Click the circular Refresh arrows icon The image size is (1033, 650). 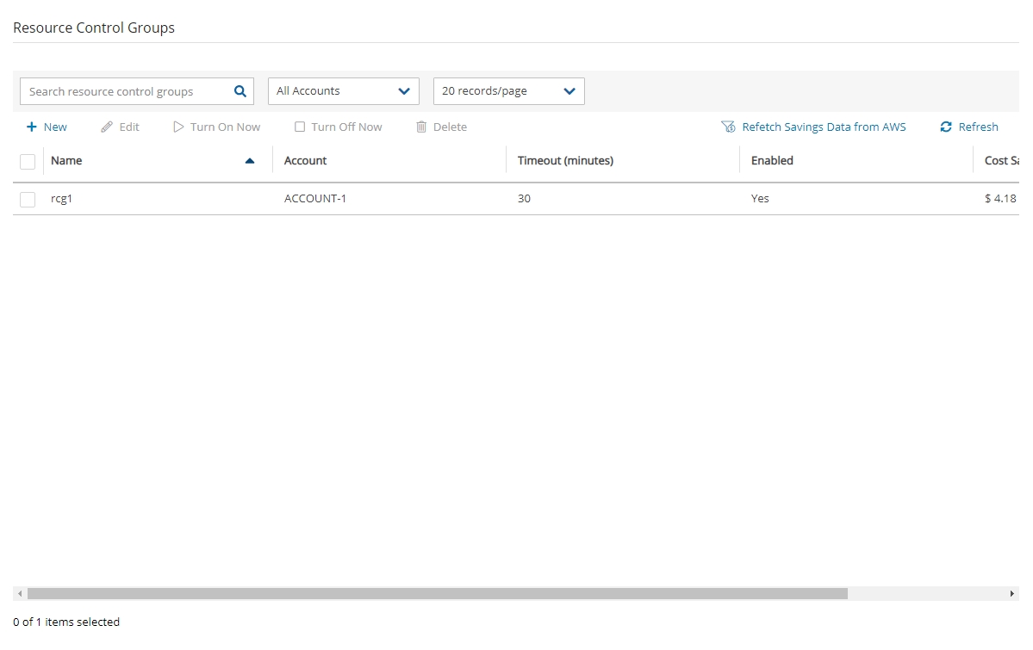coord(946,127)
